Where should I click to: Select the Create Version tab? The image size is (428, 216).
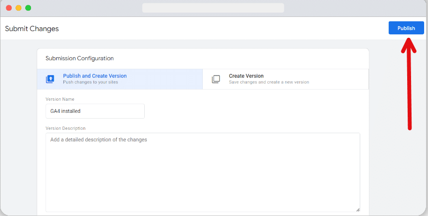point(286,79)
